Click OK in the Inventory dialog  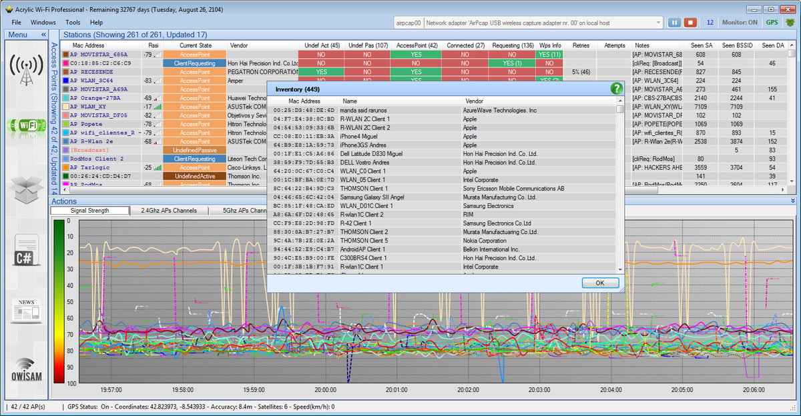pyautogui.click(x=600, y=283)
